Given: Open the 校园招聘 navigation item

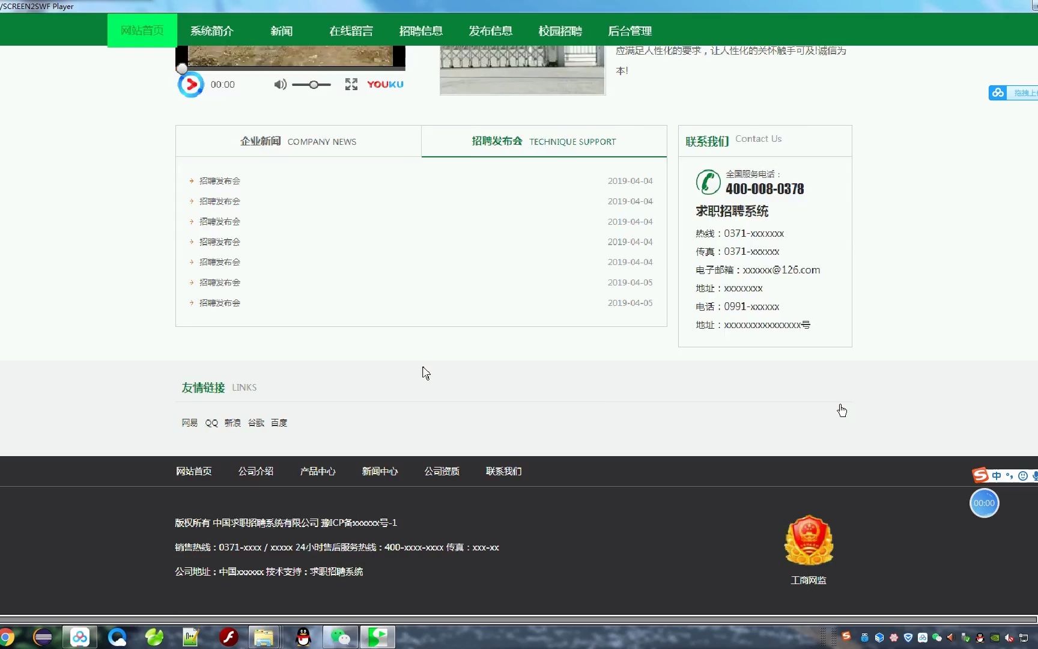Looking at the screenshot, I should pyautogui.click(x=560, y=31).
